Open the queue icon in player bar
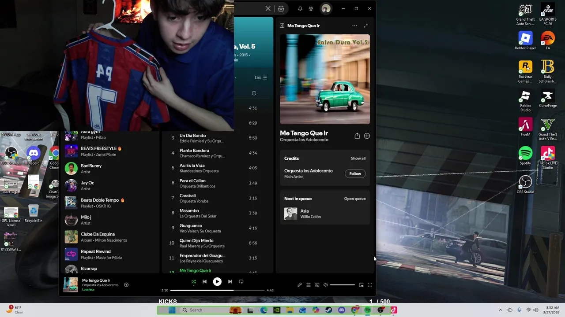Viewport: 565px width, 317px height. pos(309,285)
